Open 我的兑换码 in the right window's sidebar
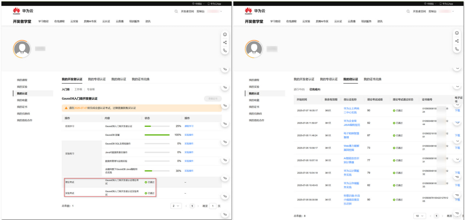The width and height of the screenshot is (465, 220). click(255, 113)
